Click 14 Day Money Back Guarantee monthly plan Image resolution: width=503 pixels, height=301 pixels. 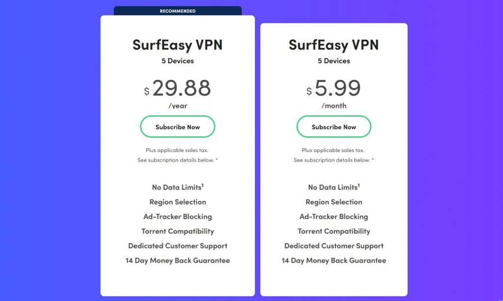click(x=334, y=261)
